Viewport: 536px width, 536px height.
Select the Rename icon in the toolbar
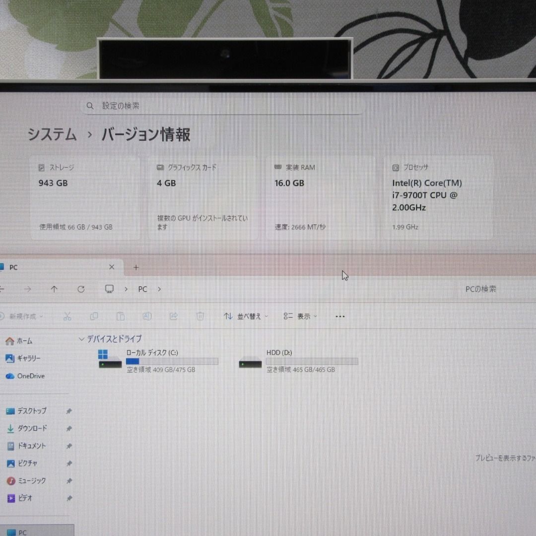click(146, 316)
